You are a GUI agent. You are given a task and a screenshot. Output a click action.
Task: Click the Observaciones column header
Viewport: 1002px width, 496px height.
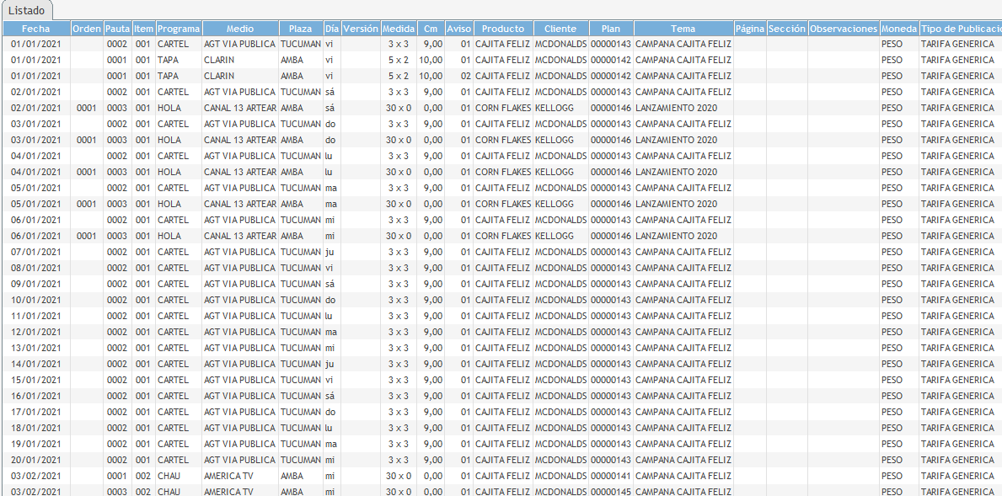(x=843, y=29)
